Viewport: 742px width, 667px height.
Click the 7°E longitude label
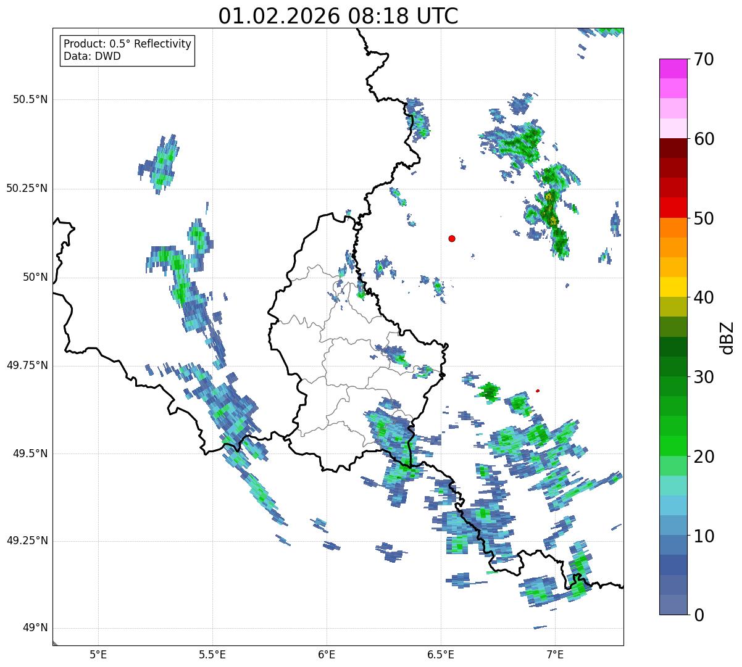[555, 654]
